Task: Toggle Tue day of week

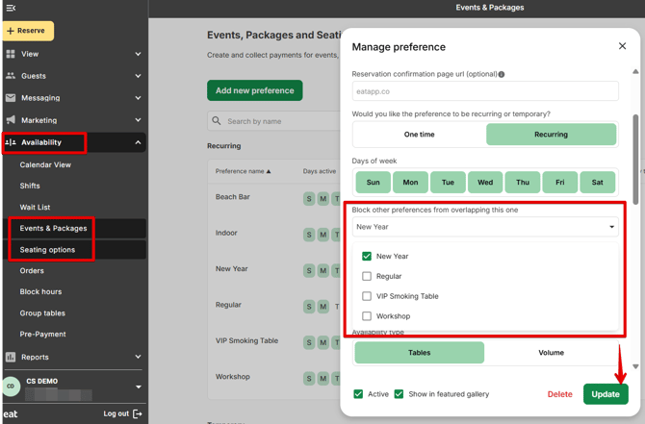Action: coord(448,182)
